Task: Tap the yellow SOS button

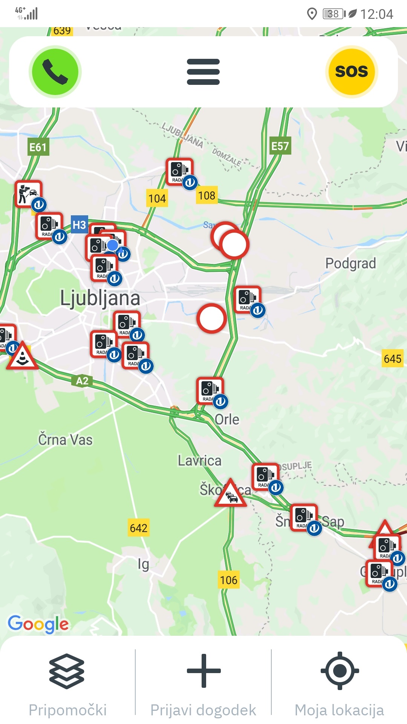Action: (351, 72)
